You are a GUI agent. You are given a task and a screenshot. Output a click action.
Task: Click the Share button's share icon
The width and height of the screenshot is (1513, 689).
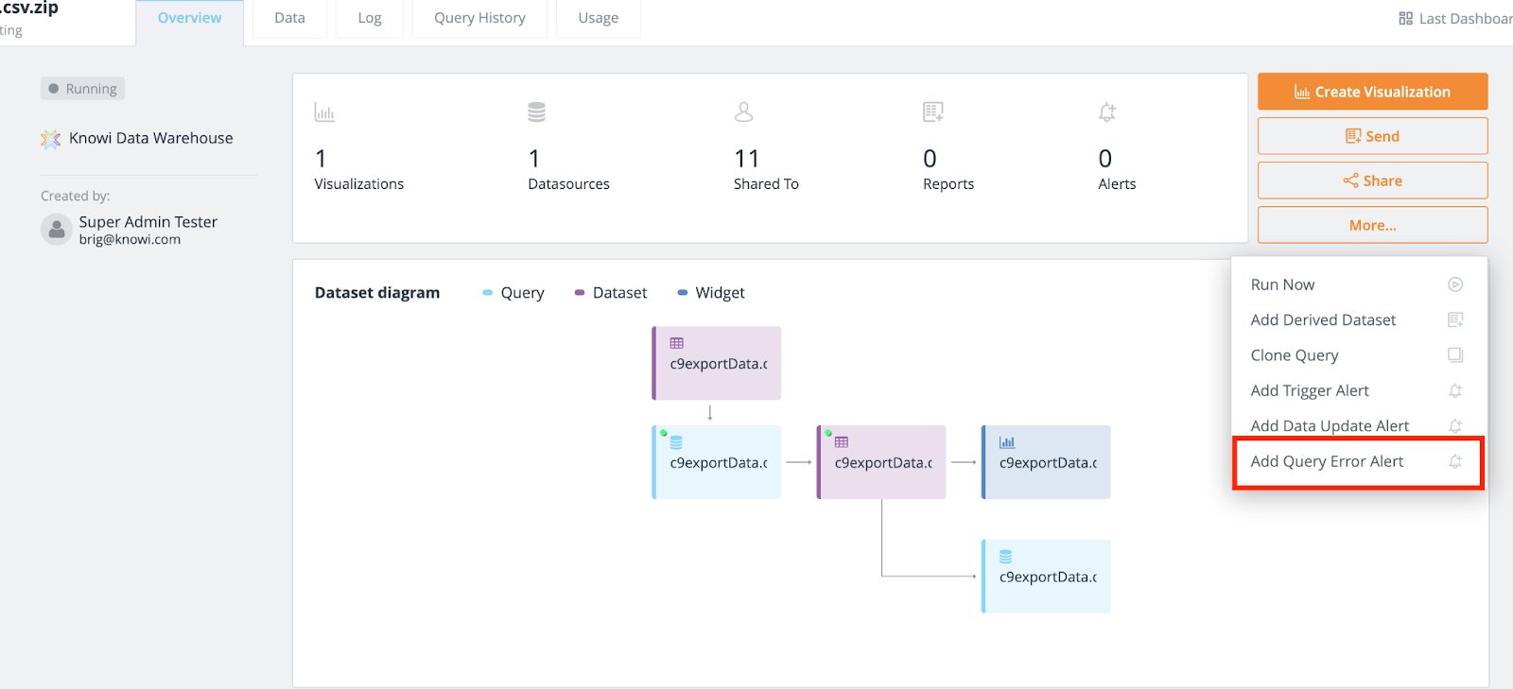pos(1350,181)
